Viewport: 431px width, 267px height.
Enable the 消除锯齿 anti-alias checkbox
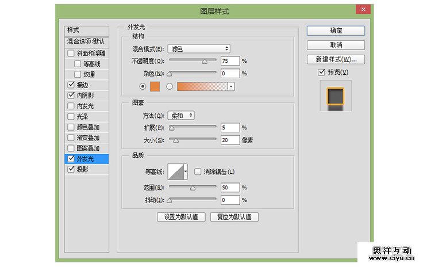[198, 171]
